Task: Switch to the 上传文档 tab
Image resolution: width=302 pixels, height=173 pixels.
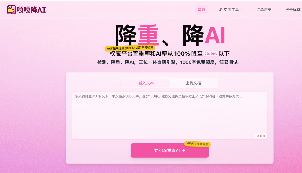Action: [193, 83]
